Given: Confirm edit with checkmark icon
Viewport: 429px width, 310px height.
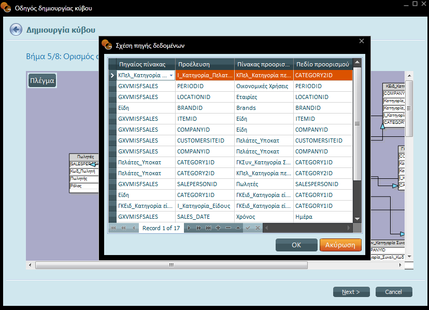Looking at the screenshot, I should (x=248, y=228).
